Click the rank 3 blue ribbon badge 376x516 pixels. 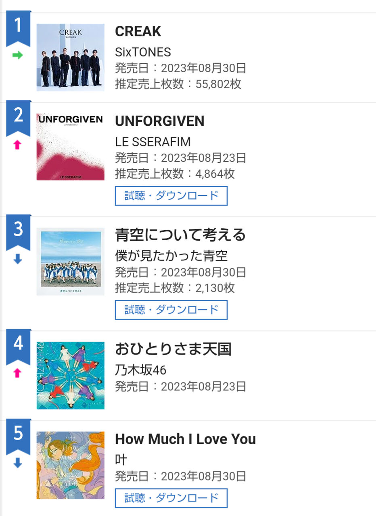18,231
